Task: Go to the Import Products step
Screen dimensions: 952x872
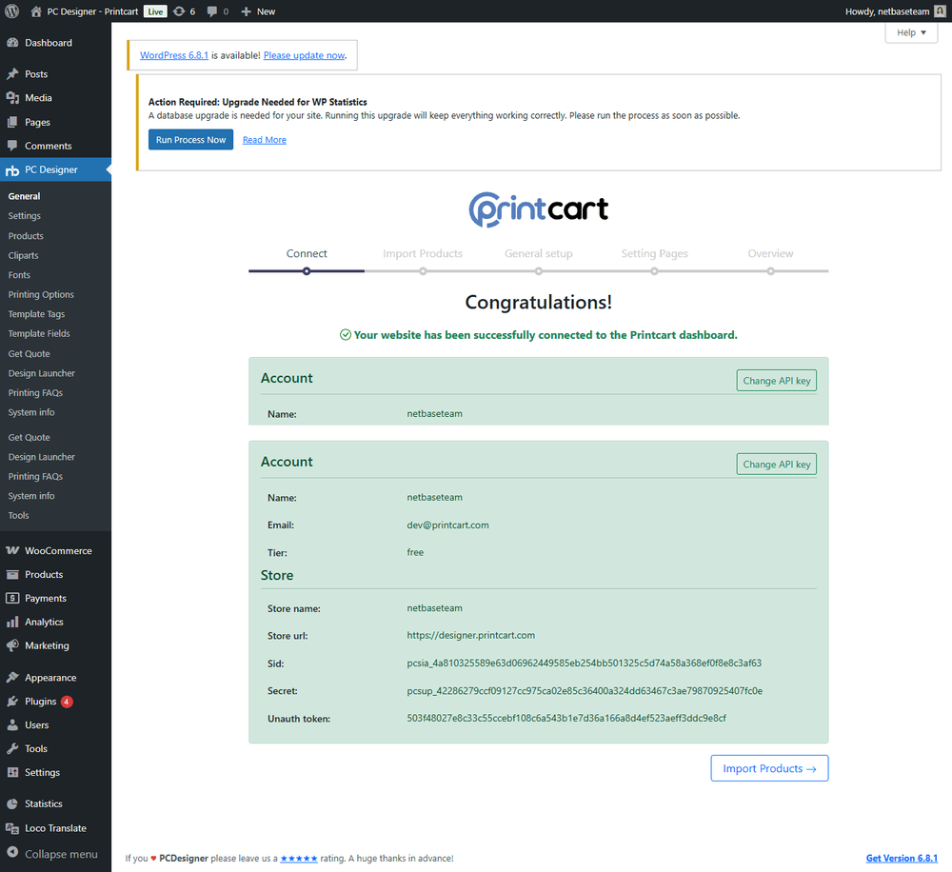Action: [423, 254]
